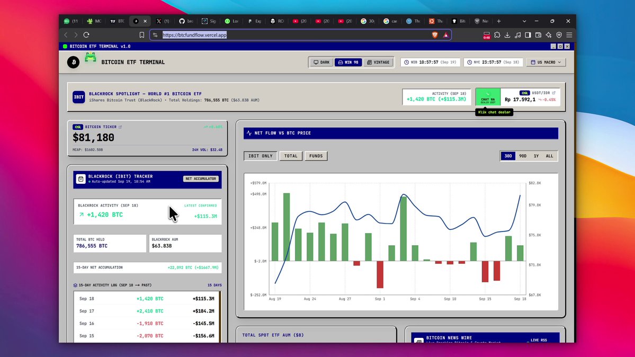Open site settings icon in the address bar

155,35
